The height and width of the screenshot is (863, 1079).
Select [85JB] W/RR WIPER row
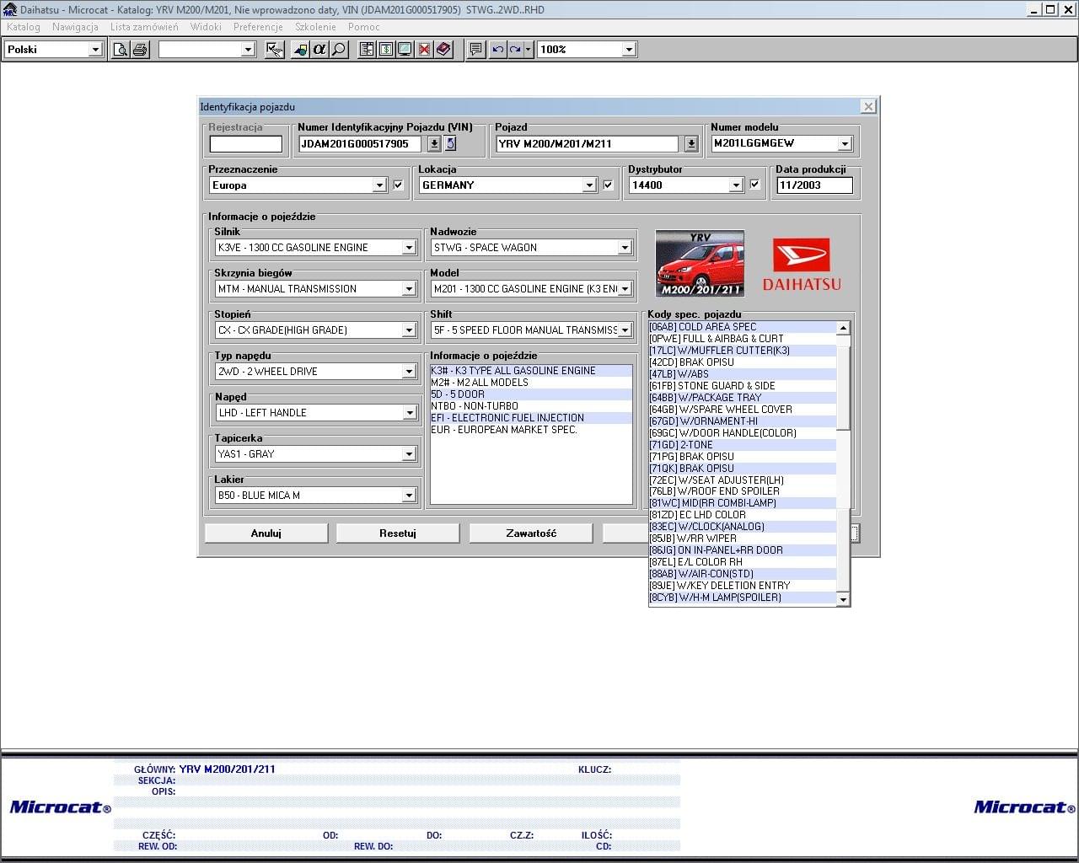click(742, 539)
